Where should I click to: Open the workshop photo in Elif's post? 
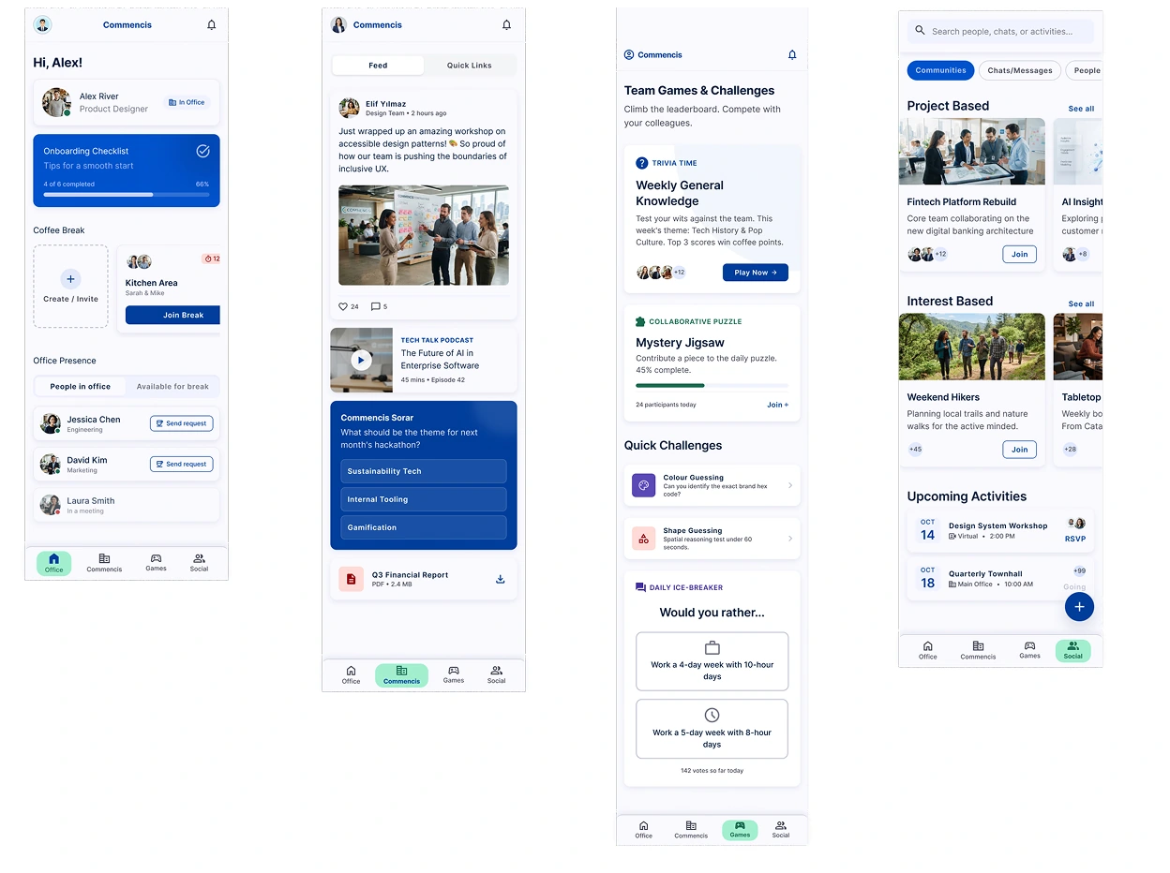[424, 235]
